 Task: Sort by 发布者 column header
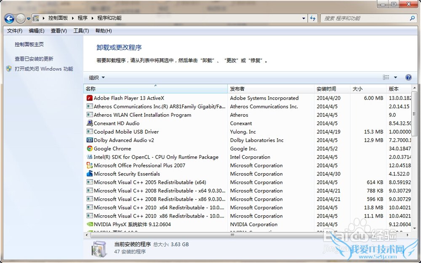[271, 89]
